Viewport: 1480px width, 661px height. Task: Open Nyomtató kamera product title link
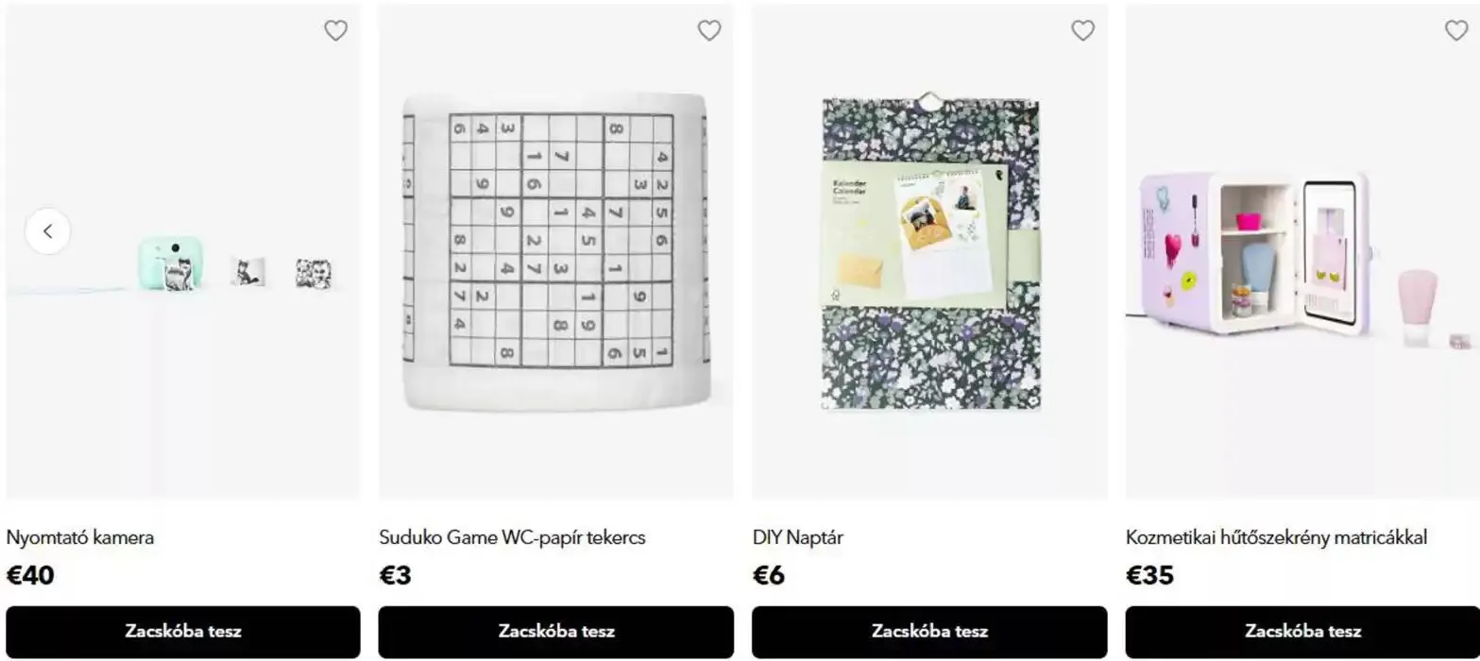click(x=80, y=538)
